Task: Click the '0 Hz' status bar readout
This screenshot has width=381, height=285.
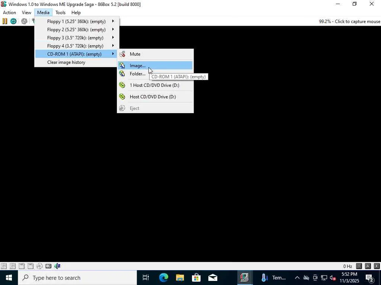Action: tap(348, 266)
